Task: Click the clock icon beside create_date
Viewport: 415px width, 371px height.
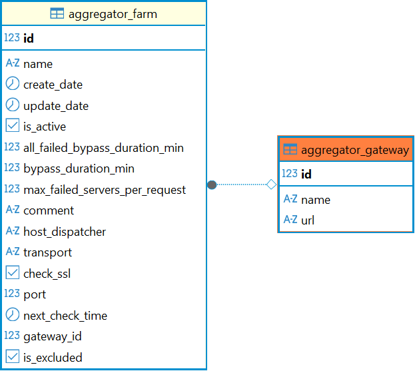Action: (x=12, y=85)
